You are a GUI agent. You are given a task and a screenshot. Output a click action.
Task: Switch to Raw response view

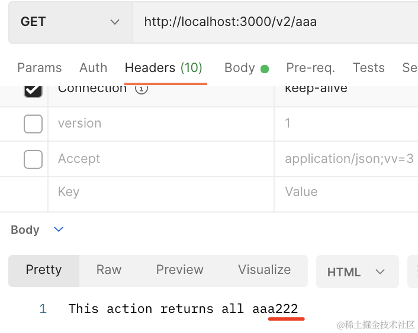point(109,270)
